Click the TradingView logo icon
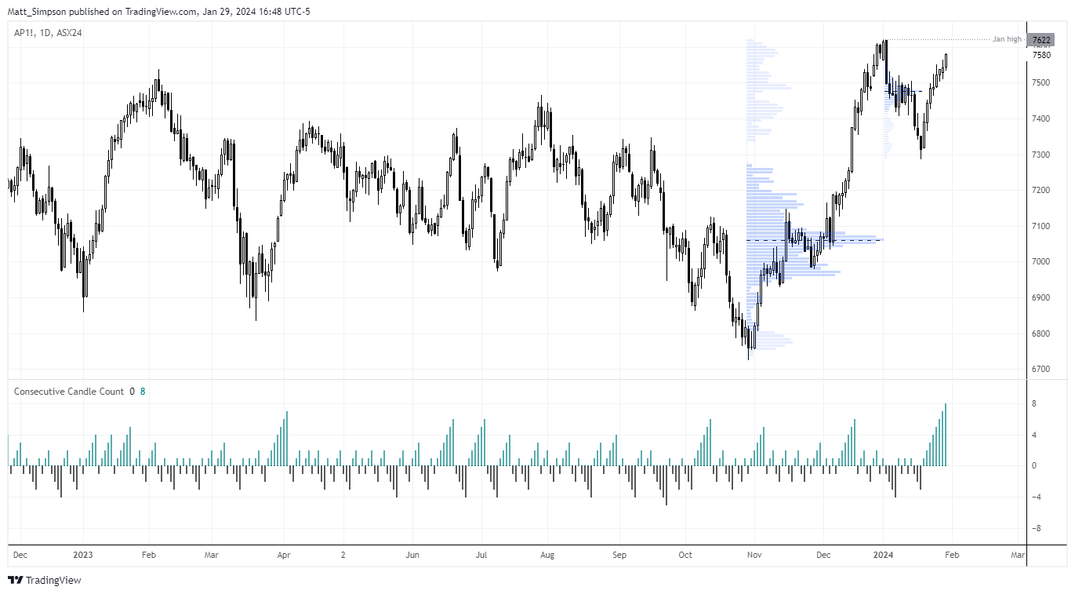This screenshot has height=594, width=1075. coord(15,581)
